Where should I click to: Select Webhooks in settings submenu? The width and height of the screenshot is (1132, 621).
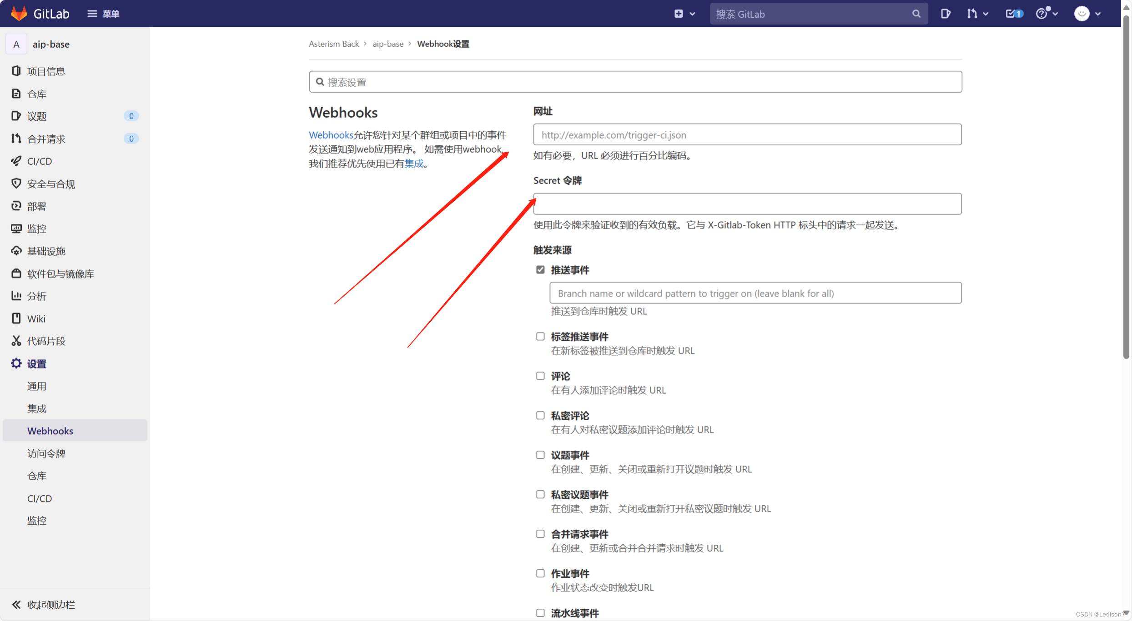[75, 431]
